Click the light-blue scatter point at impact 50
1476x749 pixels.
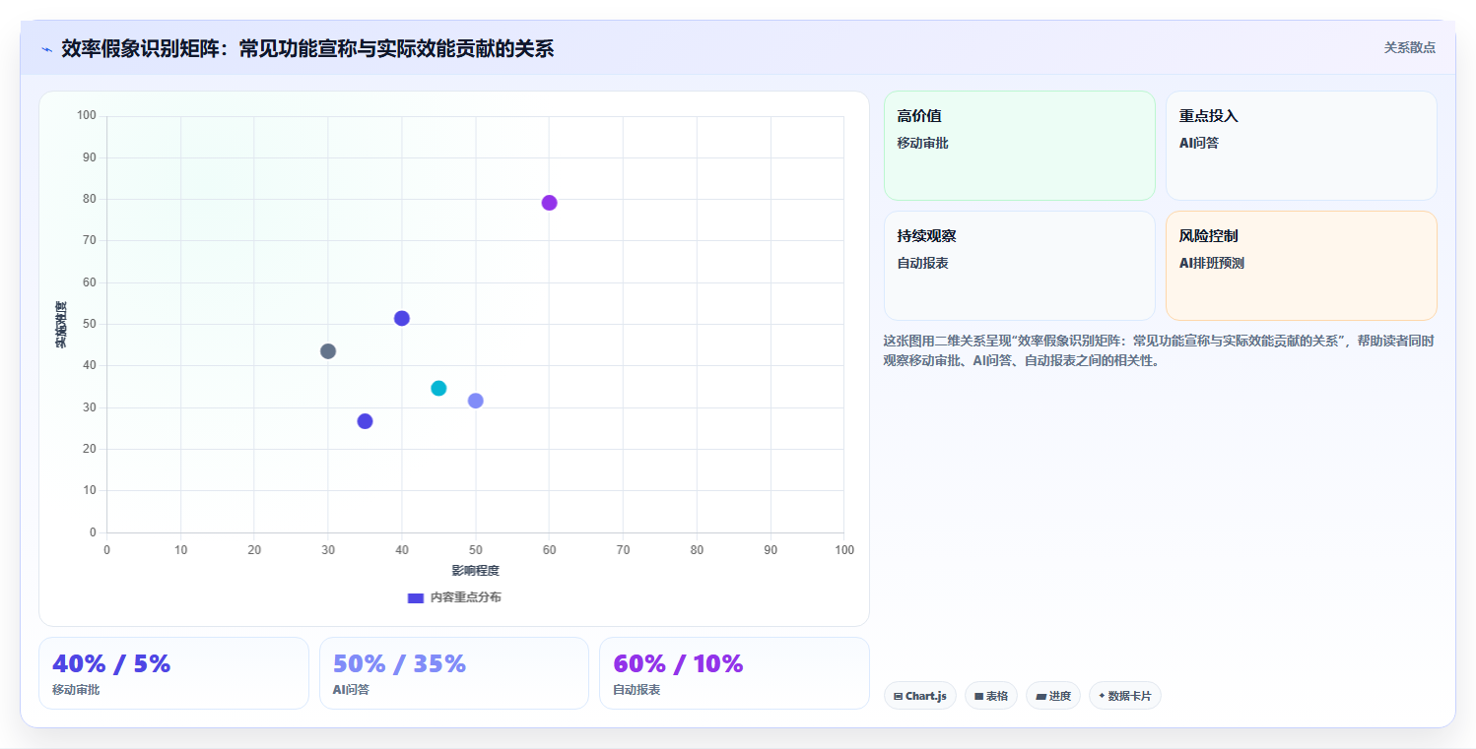click(476, 401)
